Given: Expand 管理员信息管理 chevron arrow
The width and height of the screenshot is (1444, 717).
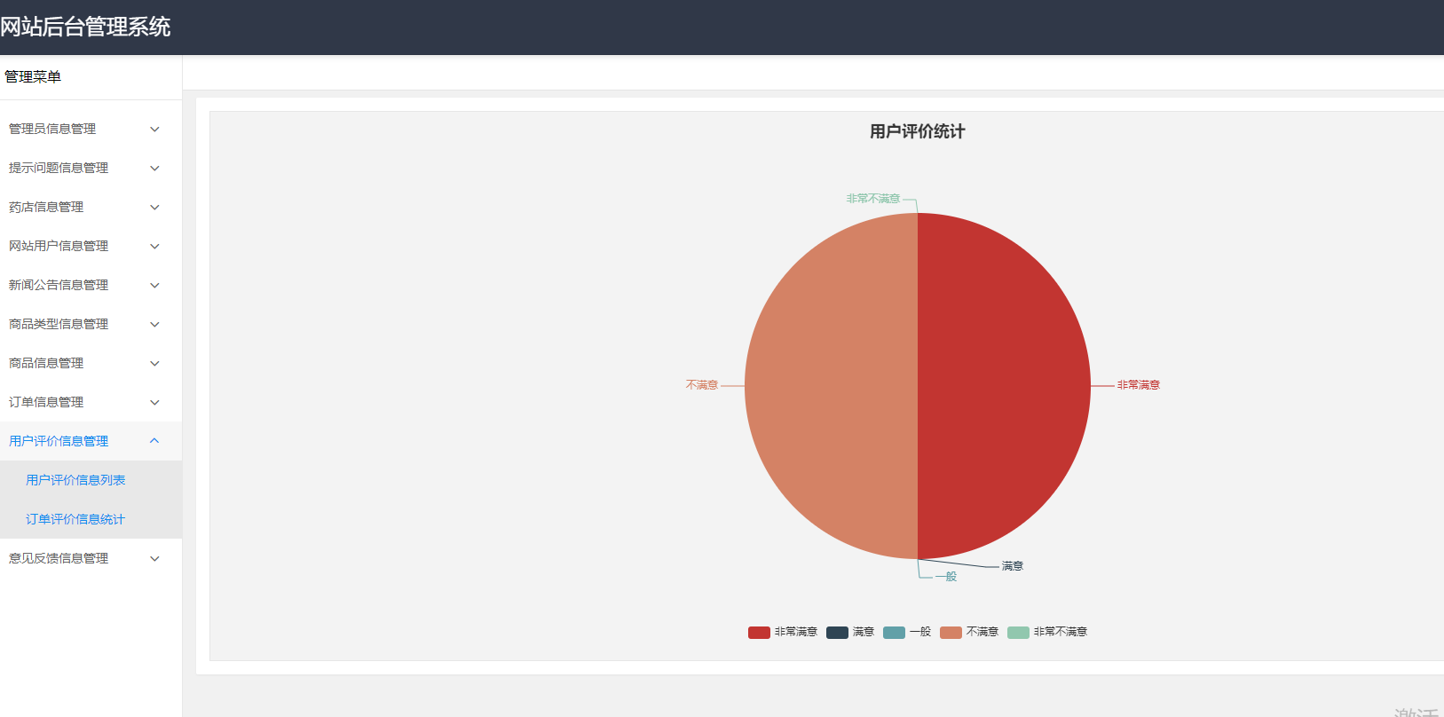Looking at the screenshot, I should pyautogui.click(x=154, y=129).
